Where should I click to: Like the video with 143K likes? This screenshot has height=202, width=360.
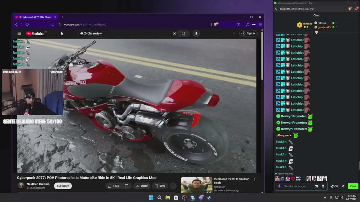click(x=113, y=186)
